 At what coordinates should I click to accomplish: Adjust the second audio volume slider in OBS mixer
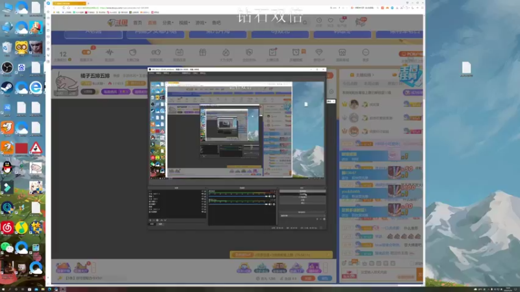[237, 204]
